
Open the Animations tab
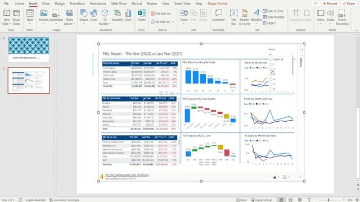tap(98, 3)
